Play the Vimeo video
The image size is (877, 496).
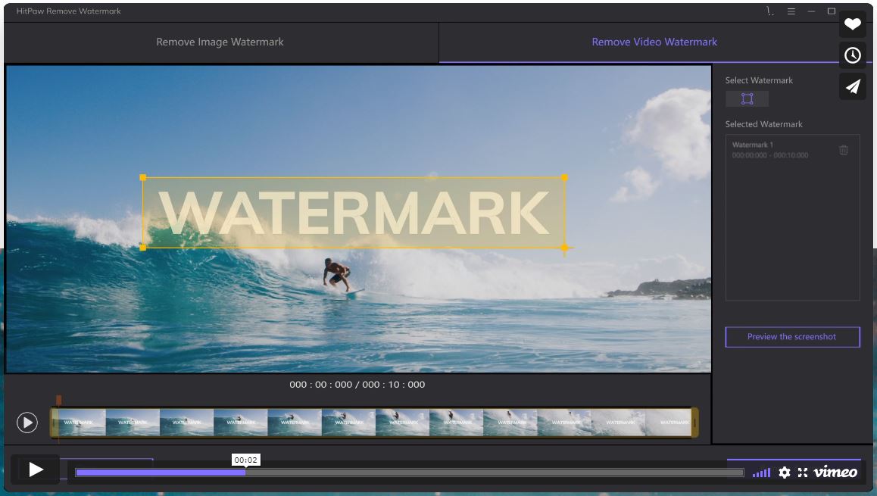tap(36, 469)
